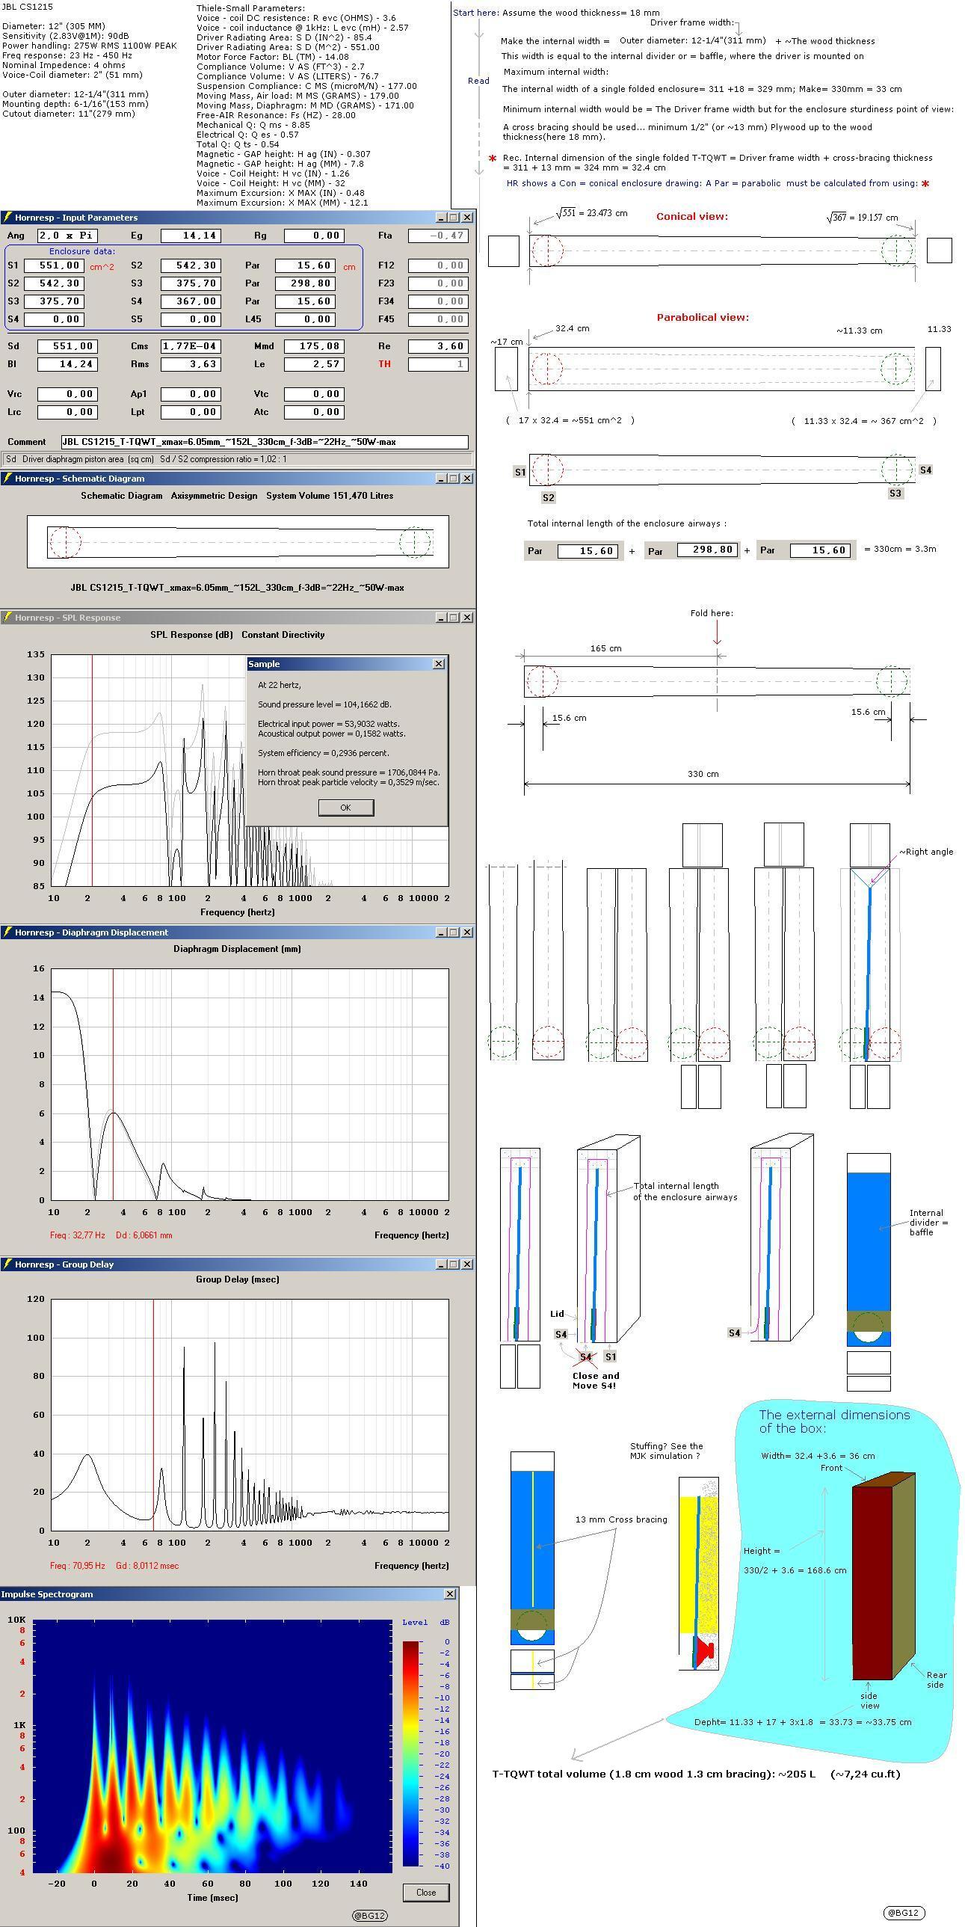Click the Gd : 8,0112 msec readout
Viewport: 965px width, 1927px height.
pyautogui.click(x=147, y=1566)
